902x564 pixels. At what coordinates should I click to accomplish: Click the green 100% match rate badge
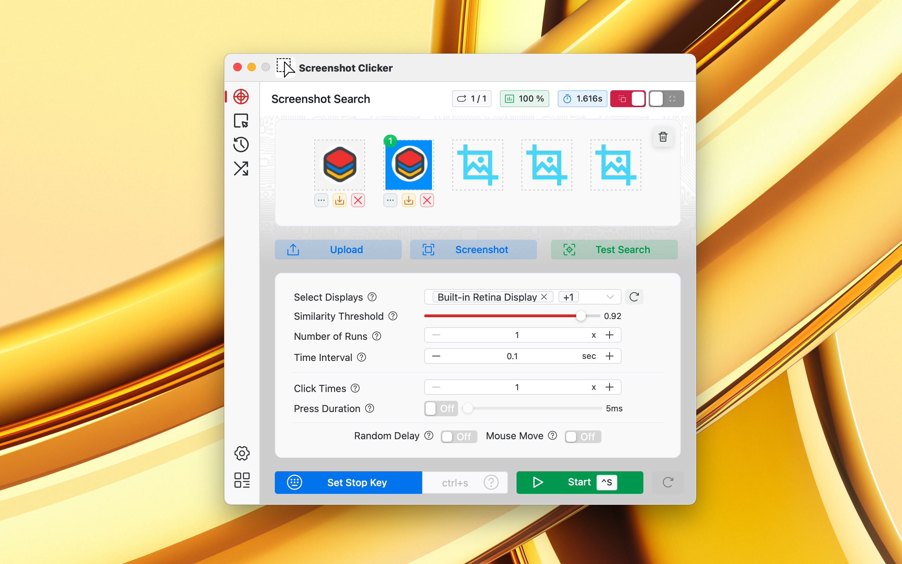524,98
